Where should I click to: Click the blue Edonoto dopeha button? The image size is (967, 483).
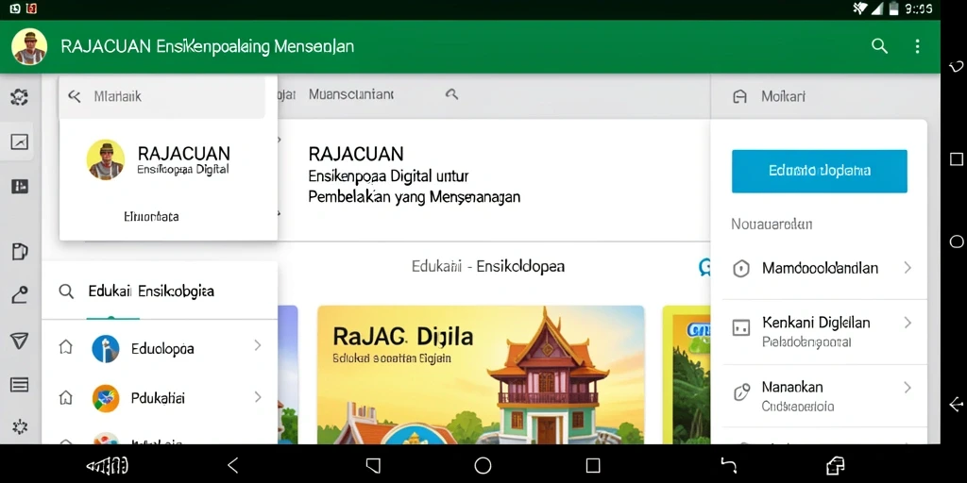tap(819, 172)
